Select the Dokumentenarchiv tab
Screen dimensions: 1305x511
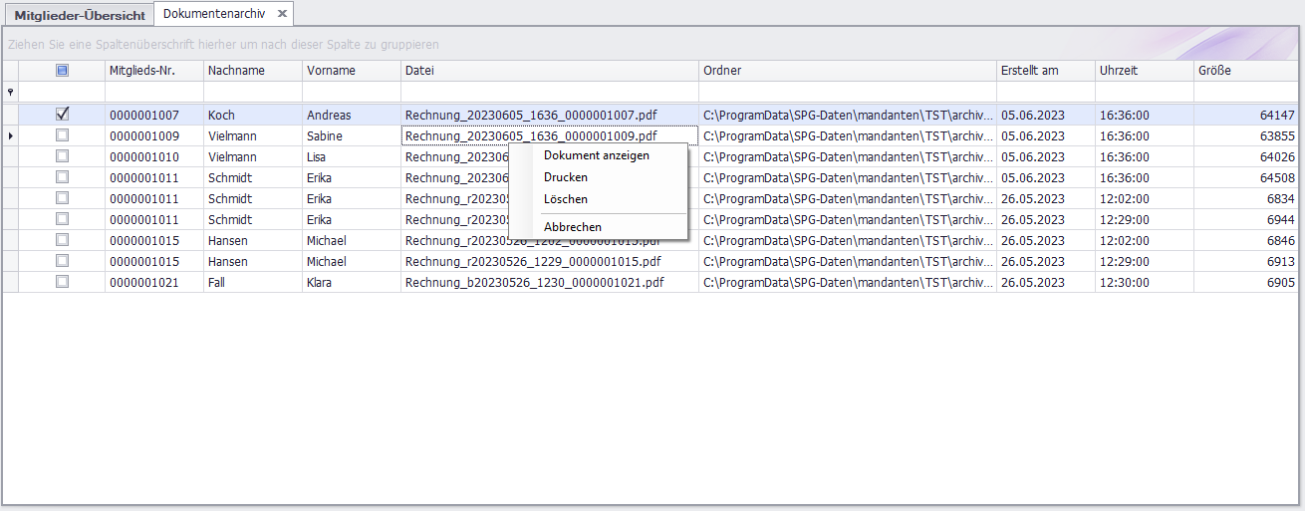click(213, 14)
